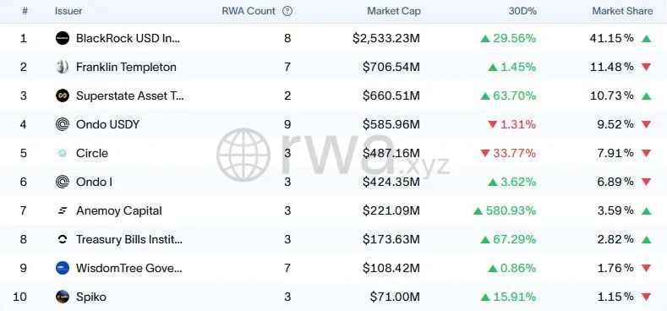
Task: Click the Treasury Bills Instit... logo icon
Action: [63, 239]
